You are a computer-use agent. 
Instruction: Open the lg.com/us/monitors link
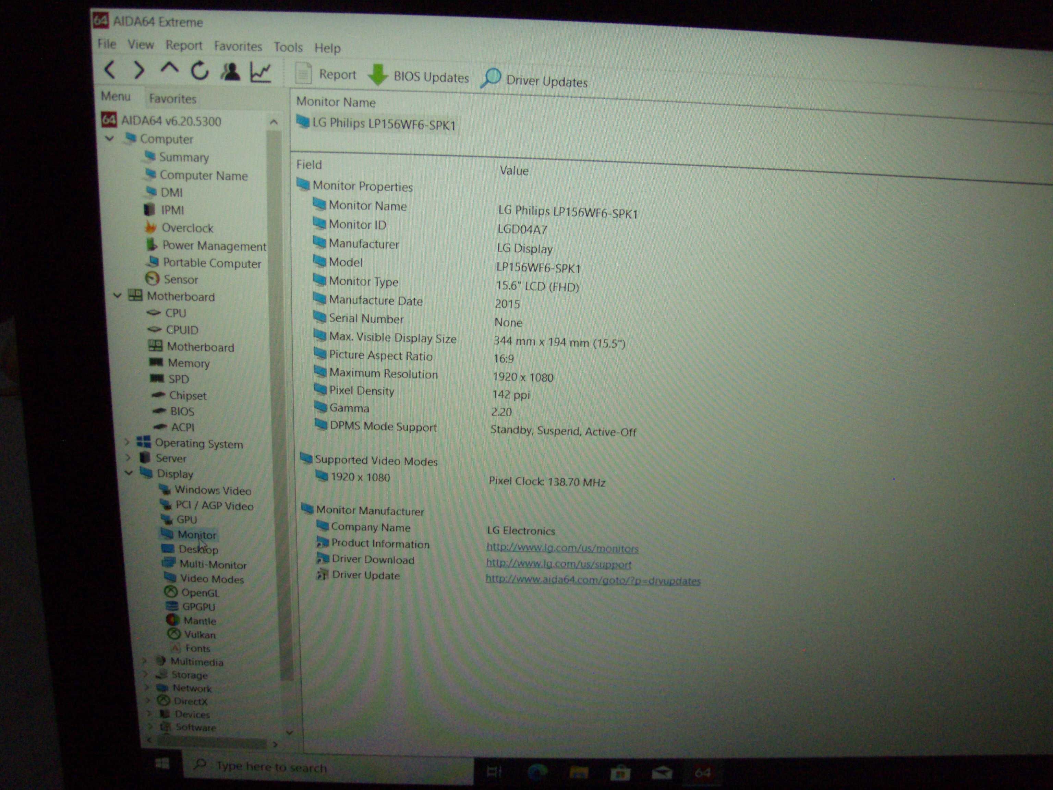pyautogui.click(x=562, y=548)
